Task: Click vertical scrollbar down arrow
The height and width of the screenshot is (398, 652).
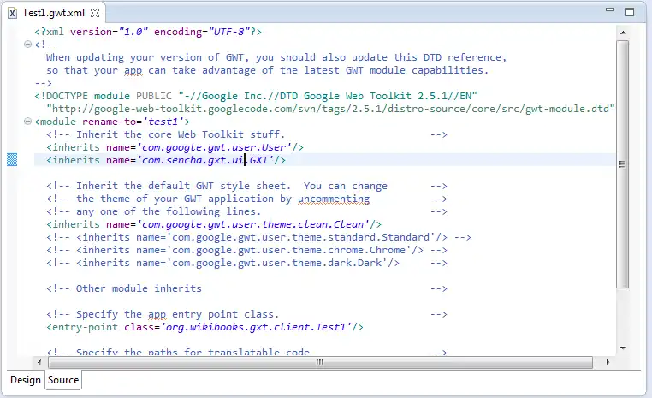Action: [x=623, y=348]
